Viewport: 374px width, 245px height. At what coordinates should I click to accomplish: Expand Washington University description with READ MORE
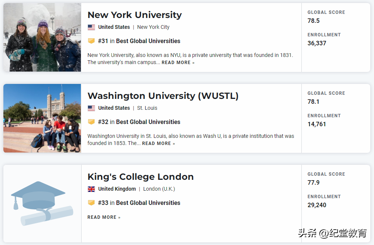click(x=158, y=143)
